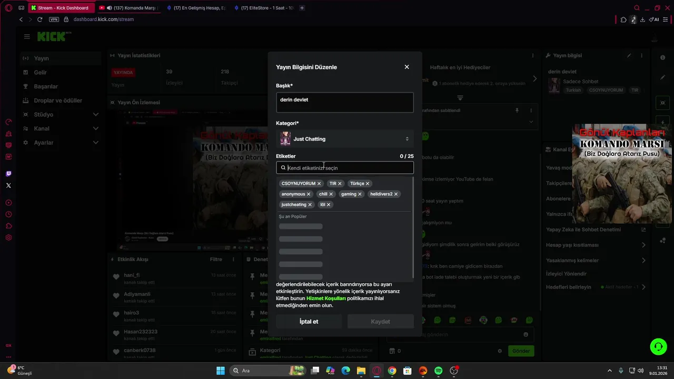This screenshot has height=379, width=674.
Task: Click the Komando Marşı video overlay thumbnail
Action: pyautogui.click(x=622, y=174)
